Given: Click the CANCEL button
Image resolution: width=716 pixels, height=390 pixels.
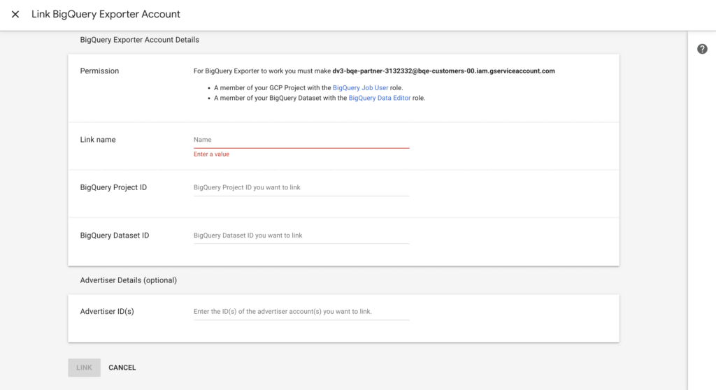Looking at the screenshot, I should 122,368.
